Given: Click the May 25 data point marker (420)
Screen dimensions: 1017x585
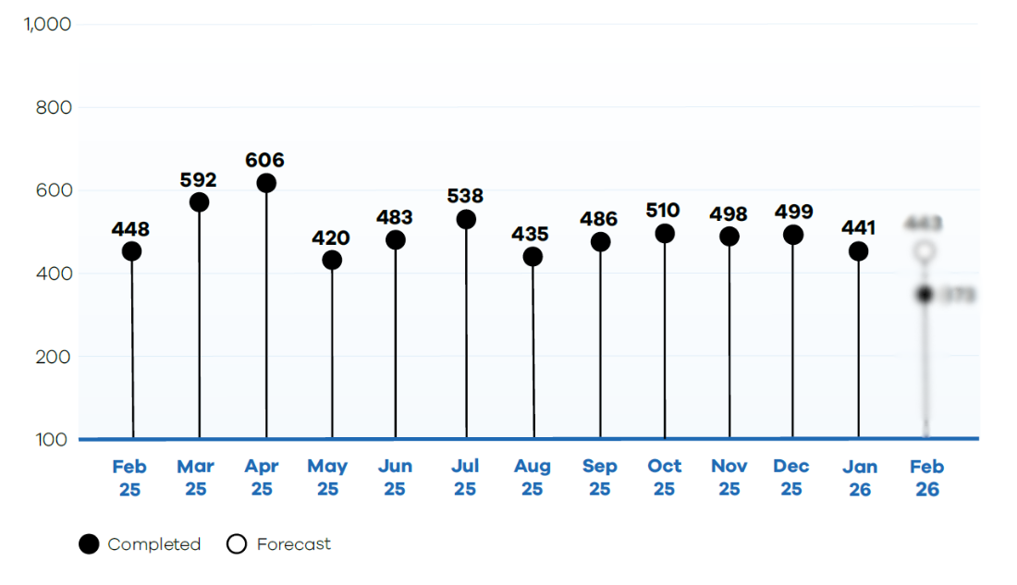Looking at the screenshot, I should pos(332,261).
